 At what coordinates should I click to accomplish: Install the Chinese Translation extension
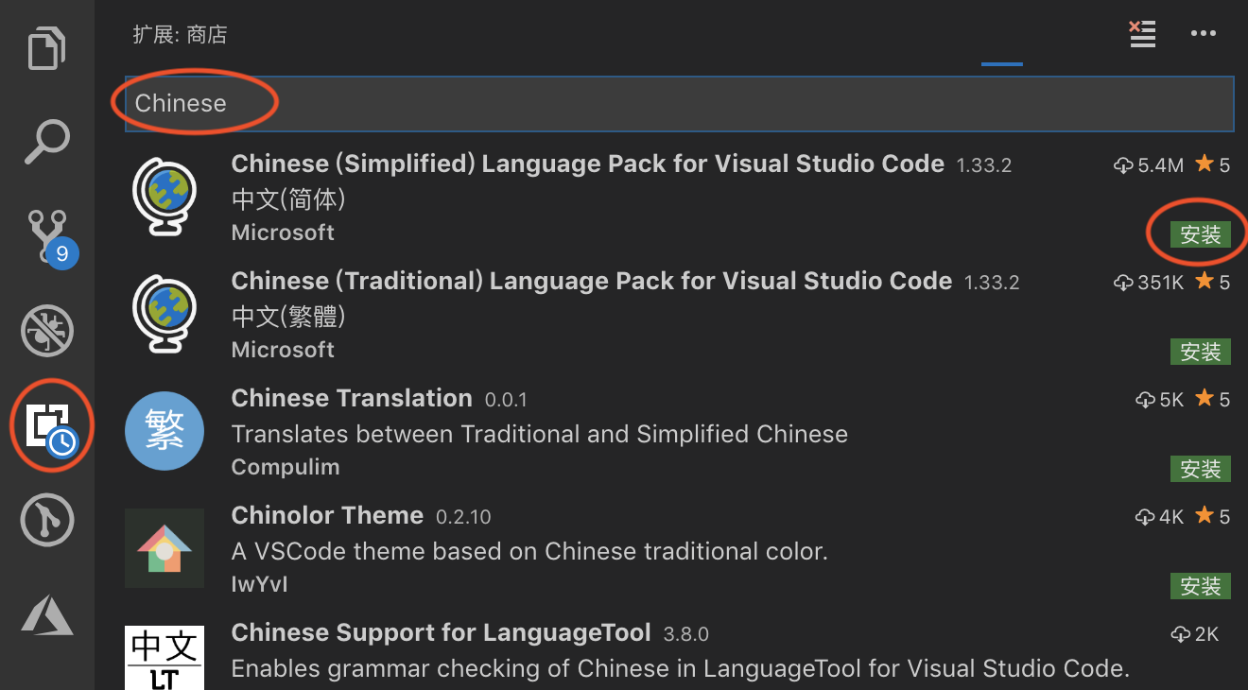point(1200,469)
